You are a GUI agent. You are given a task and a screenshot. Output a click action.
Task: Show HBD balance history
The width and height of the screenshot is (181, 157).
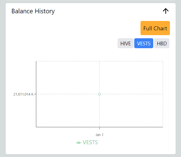pos(162,44)
